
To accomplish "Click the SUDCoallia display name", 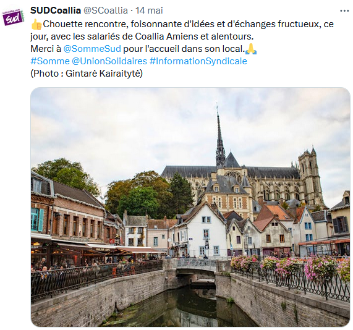I will (56, 11).
